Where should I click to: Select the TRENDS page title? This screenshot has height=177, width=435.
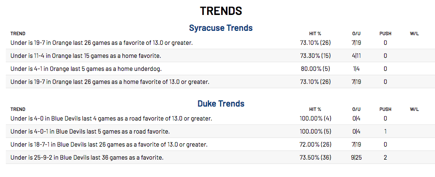[x=221, y=11]
